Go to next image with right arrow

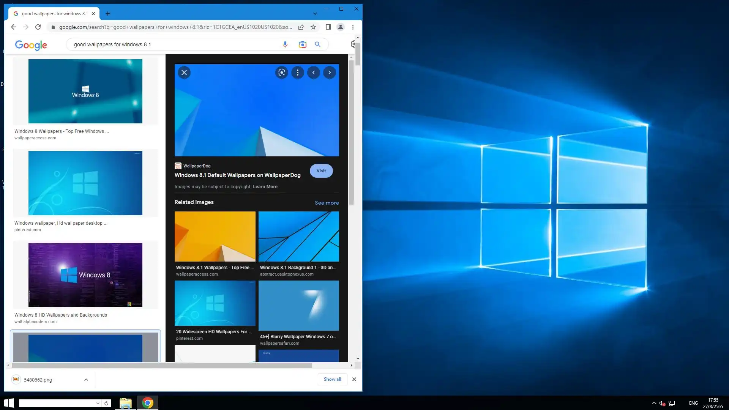330,73
